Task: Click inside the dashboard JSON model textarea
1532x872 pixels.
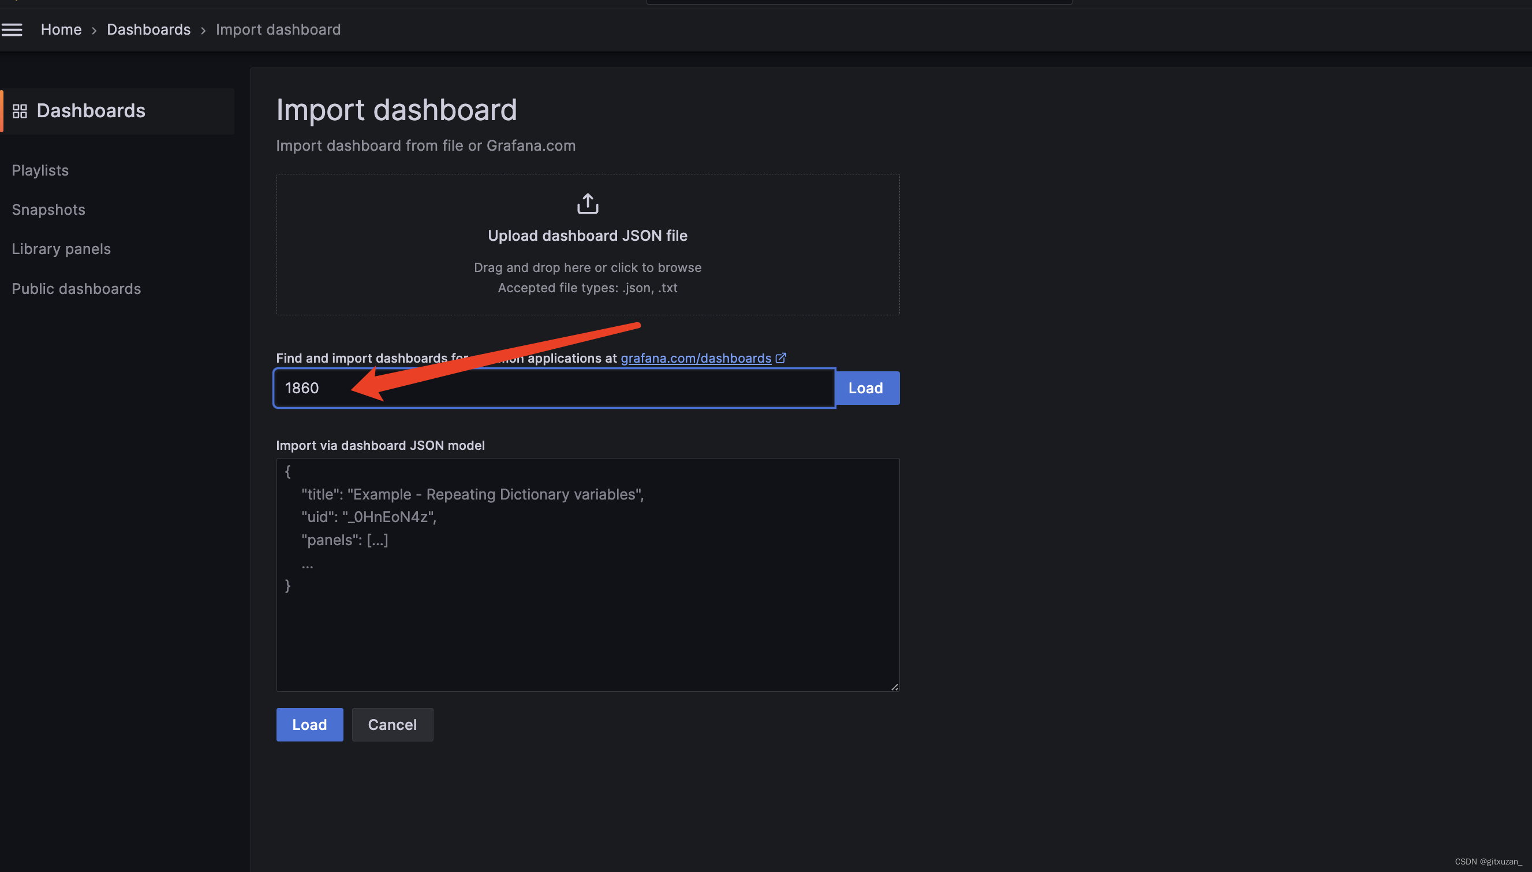Action: tap(587, 629)
